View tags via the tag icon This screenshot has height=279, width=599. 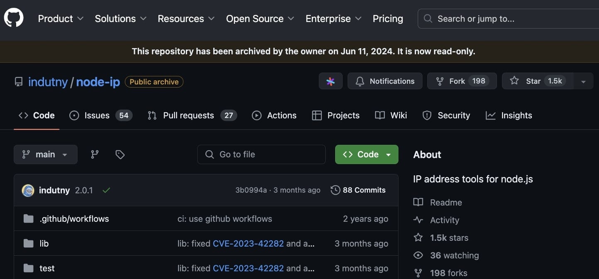pyautogui.click(x=120, y=154)
